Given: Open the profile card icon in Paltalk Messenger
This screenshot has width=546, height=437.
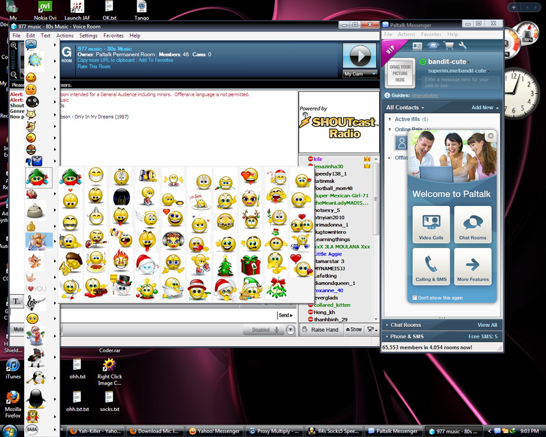Looking at the screenshot, I should 417,46.
